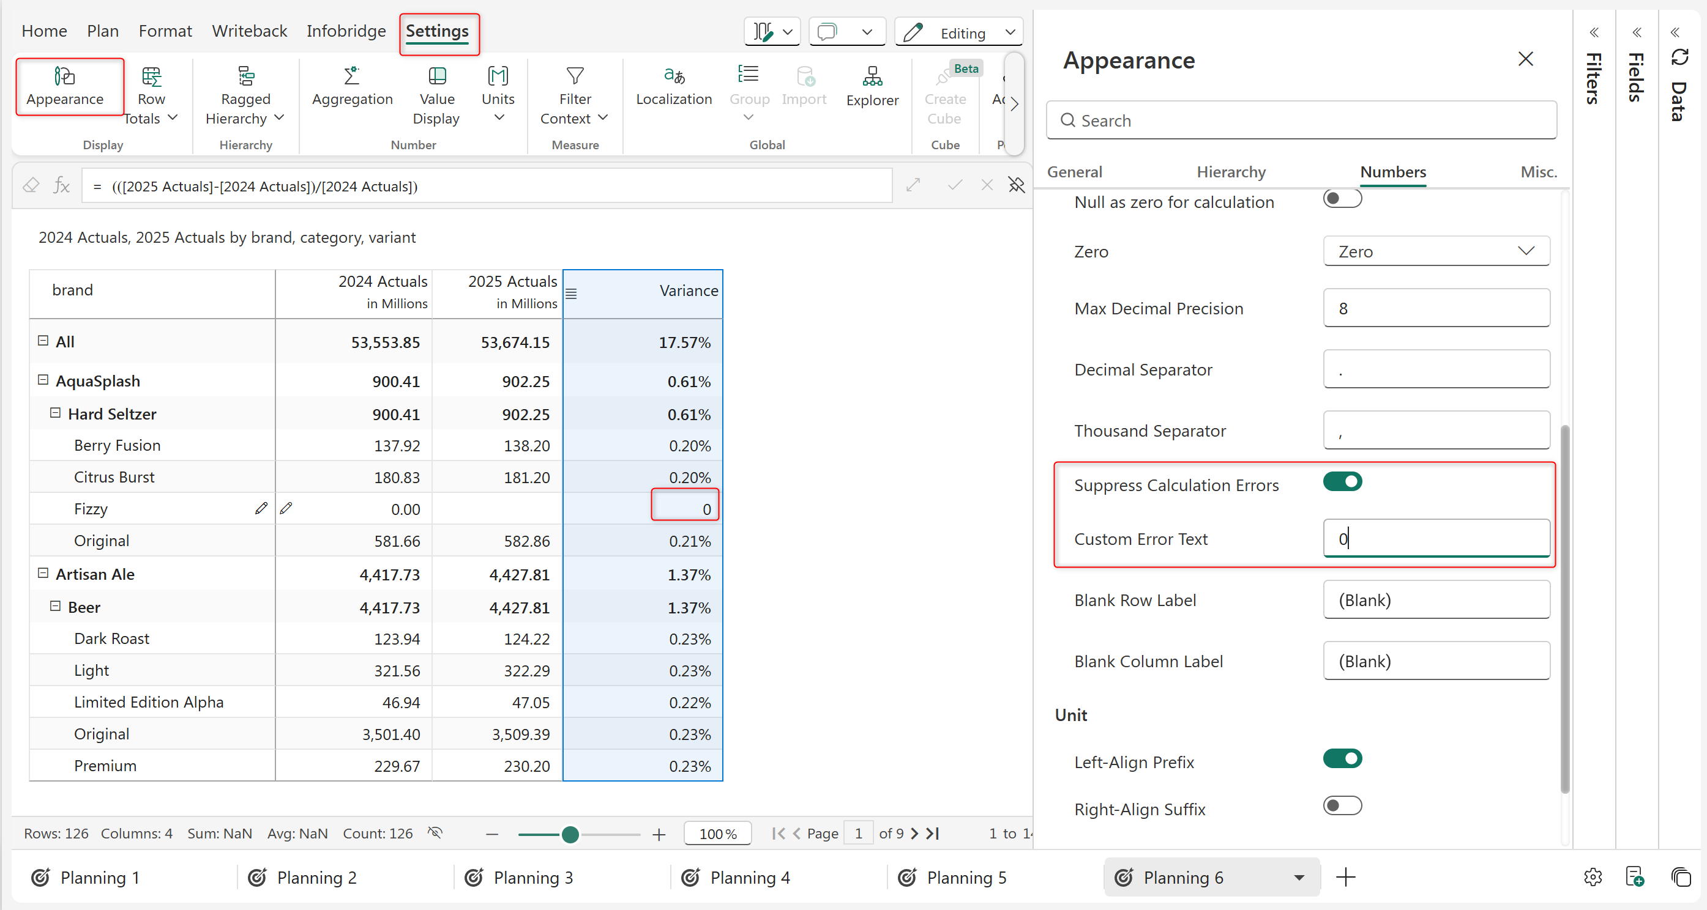Open the Editing mode dropdown

[1009, 32]
